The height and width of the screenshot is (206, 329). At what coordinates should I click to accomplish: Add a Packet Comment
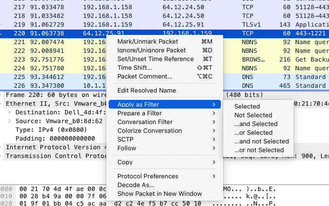(145, 77)
